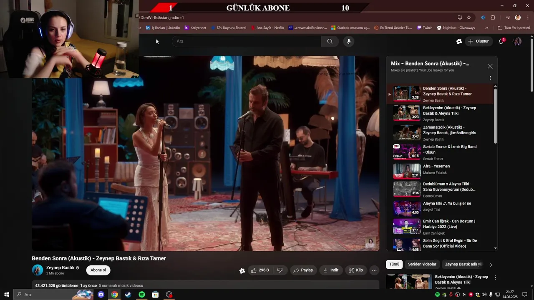The width and height of the screenshot is (534, 300).
Task: Click the Chrome icon in the taskbar
Action: pyautogui.click(x=114, y=295)
